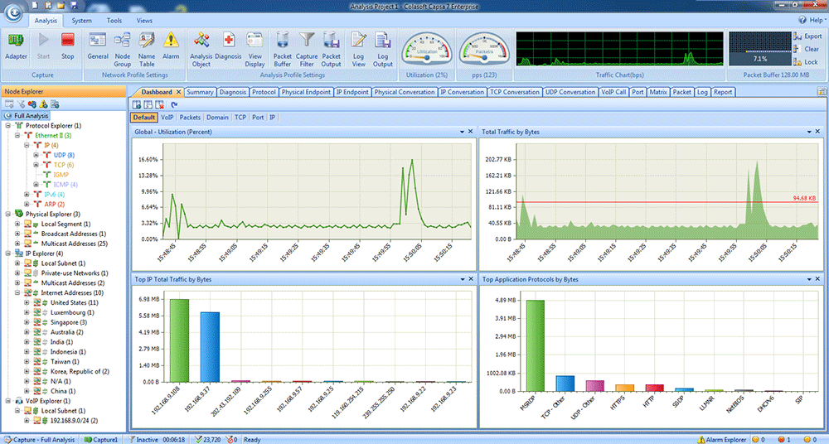This screenshot has height=444, width=829.
Task: Select the Default dashboard sub-tab
Action: (x=143, y=118)
